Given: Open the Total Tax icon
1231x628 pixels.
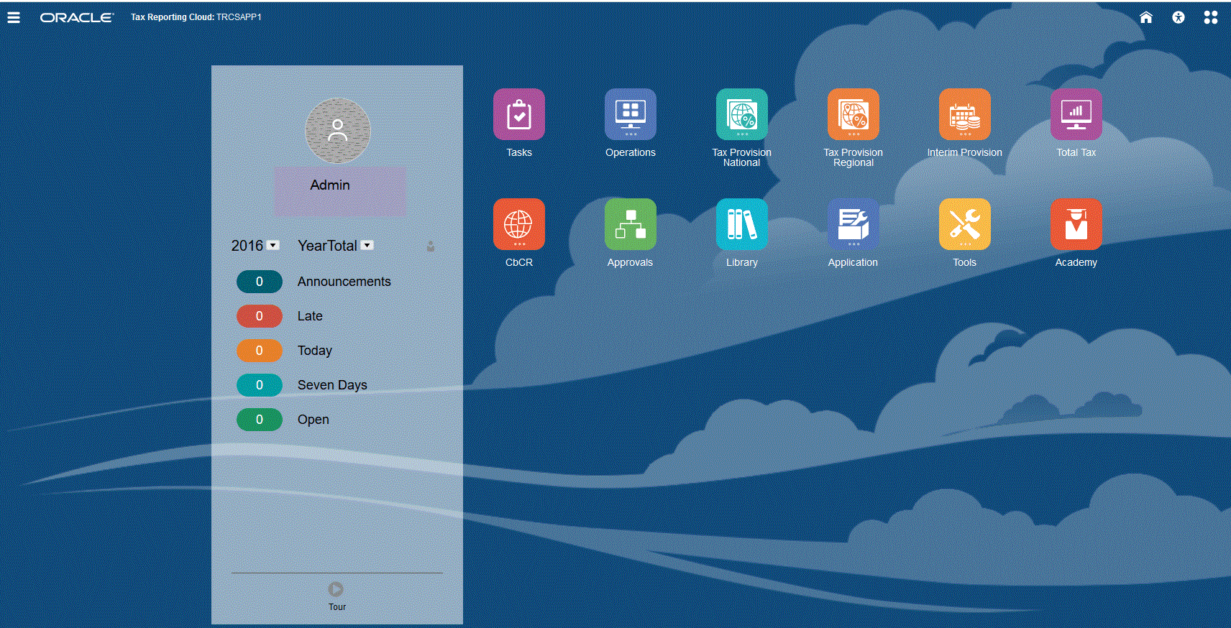Looking at the screenshot, I should click(1076, 114).
